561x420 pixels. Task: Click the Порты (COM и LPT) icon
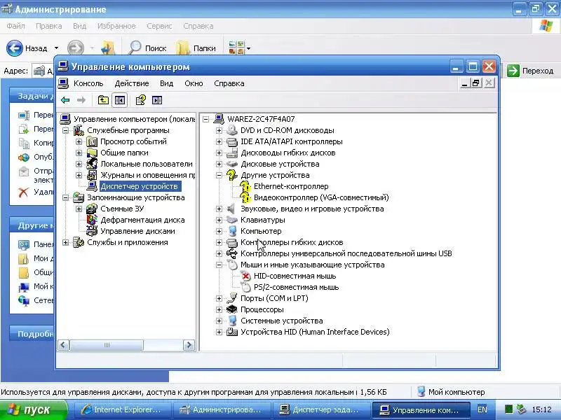click(232, 298)
